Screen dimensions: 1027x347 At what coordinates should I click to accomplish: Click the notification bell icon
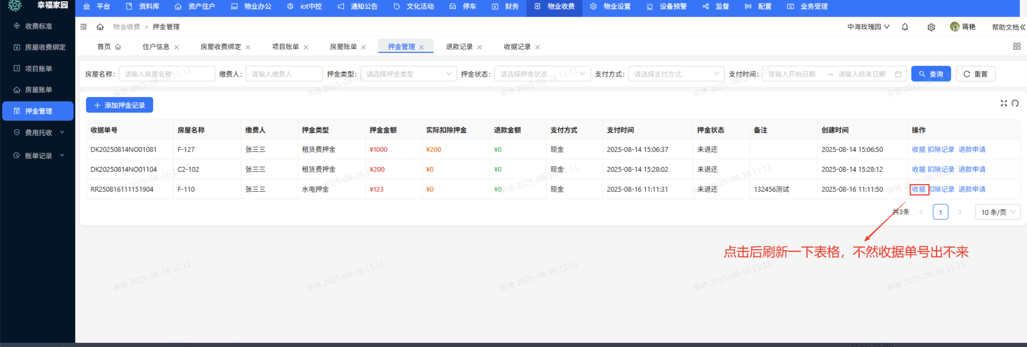click(905, 27)
